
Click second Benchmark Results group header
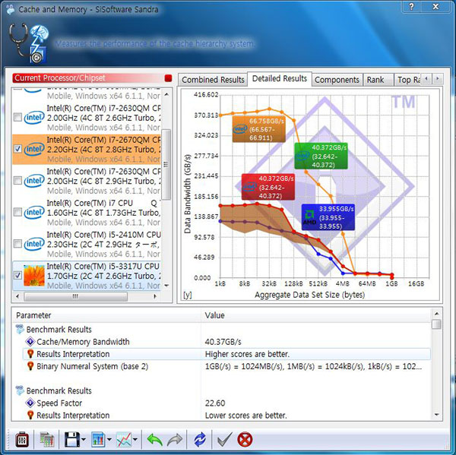tap(59, 390)
